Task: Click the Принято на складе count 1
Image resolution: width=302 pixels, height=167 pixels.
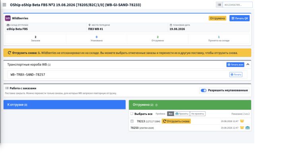Action: tap(219, 37)
